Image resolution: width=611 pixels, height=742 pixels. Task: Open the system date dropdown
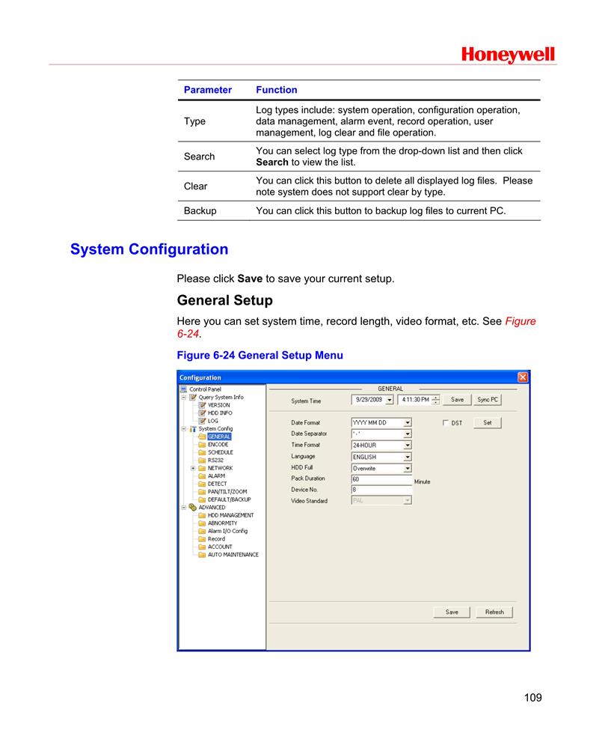point(390,400)
